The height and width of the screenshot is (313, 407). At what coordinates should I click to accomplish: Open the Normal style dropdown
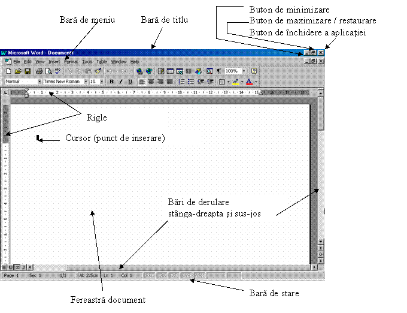pyautogui.click(x=40, y=81)
